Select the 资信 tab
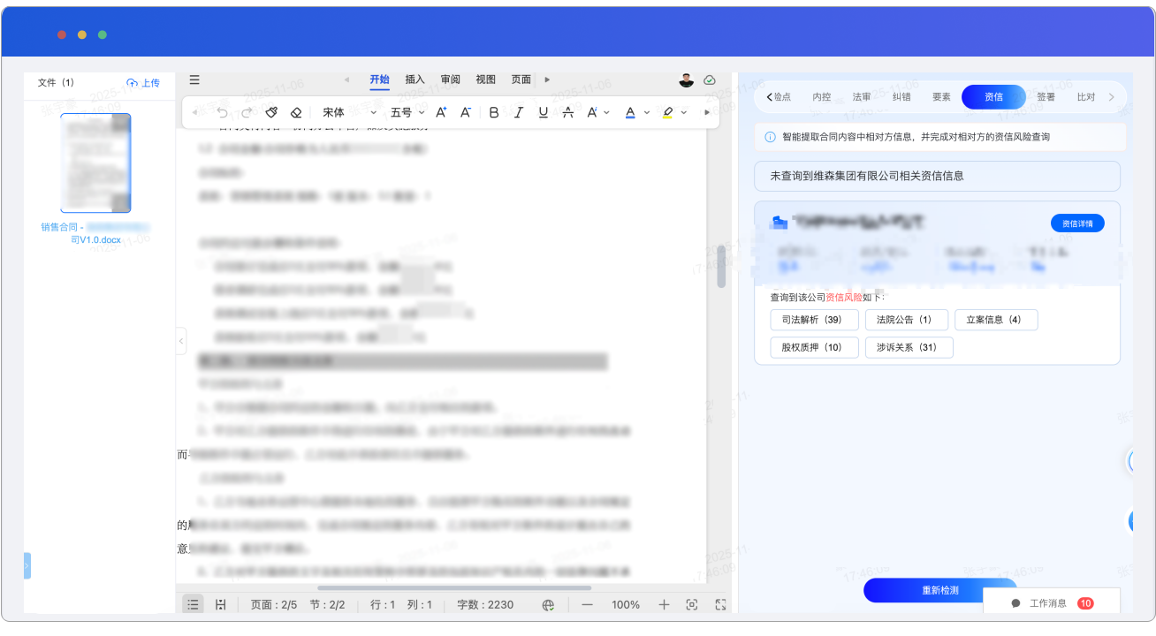This screenshot has height=636, width=1156. pyautogui.click(x=993, y=97)
